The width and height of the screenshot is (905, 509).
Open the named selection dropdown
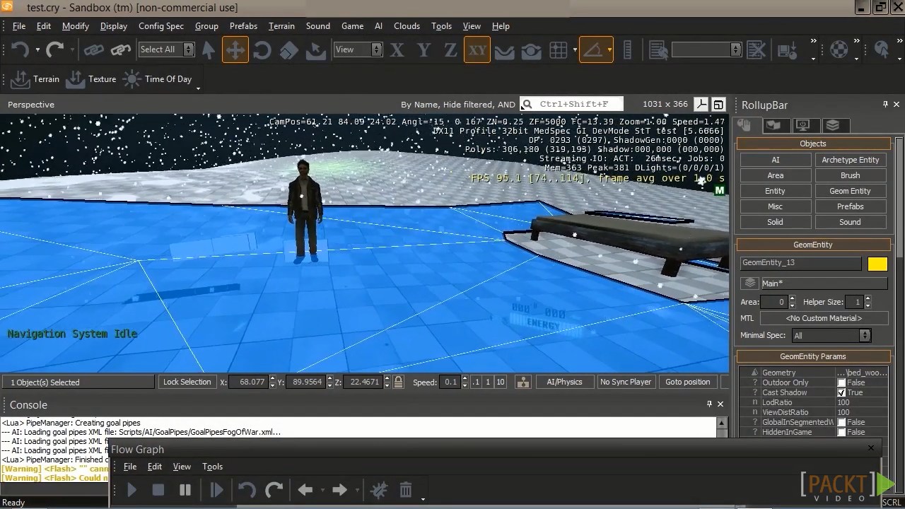pos(736,49)
